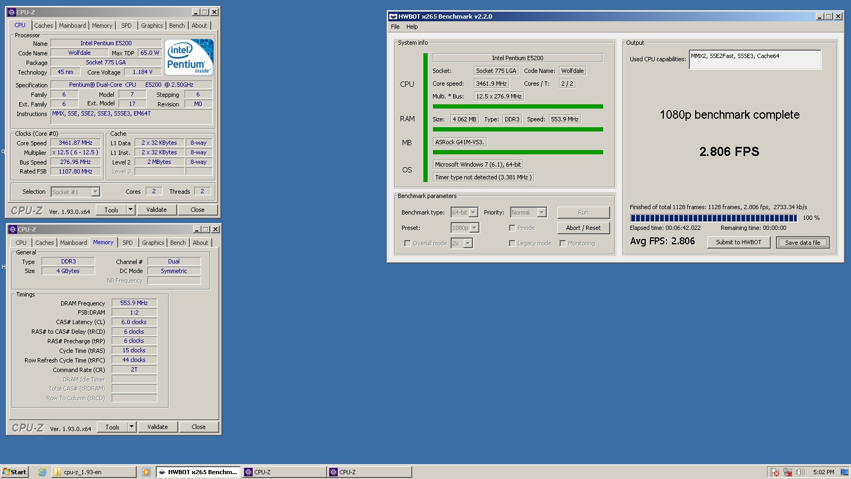Launch media player icon in the taskbar
Viewport: 851px width, 479px height.
pyautogui.click(x=146, y=472)
